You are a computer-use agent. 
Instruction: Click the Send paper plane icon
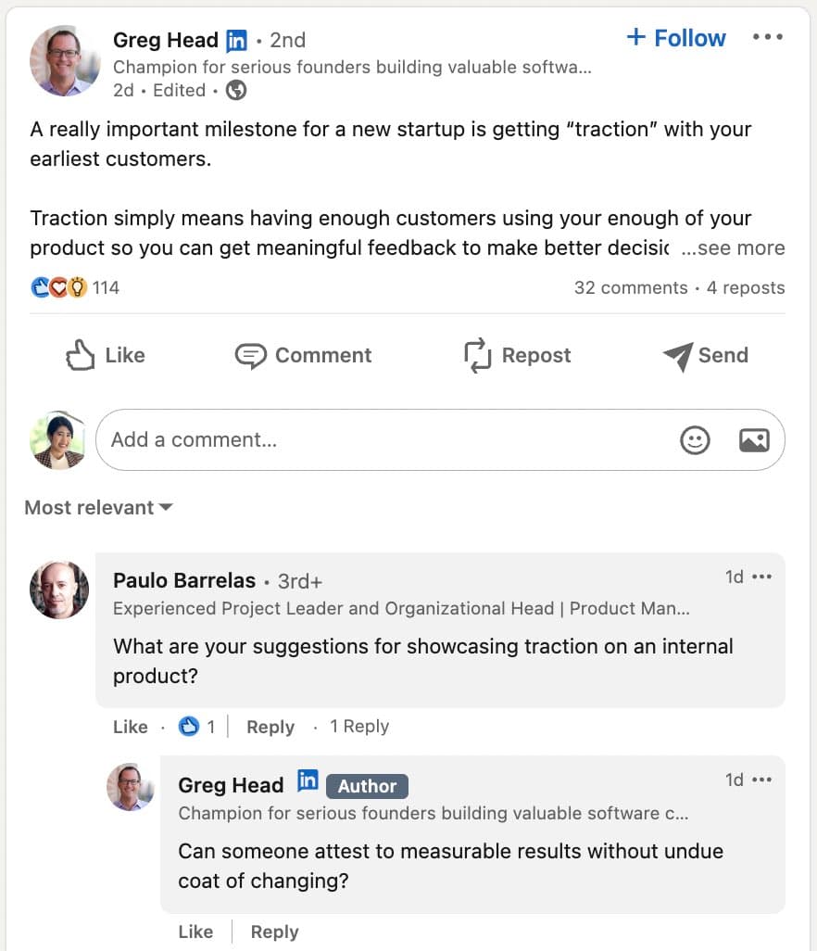[678, 356]
